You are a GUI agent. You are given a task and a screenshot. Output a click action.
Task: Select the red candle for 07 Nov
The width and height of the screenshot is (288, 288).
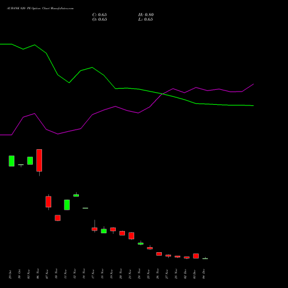click(x=48, y=202)
